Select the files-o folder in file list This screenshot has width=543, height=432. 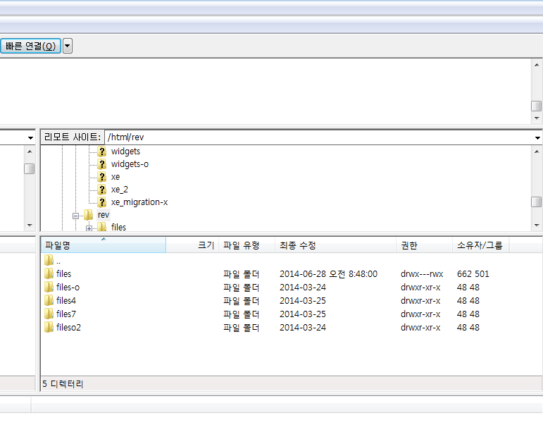pos(68,288)
